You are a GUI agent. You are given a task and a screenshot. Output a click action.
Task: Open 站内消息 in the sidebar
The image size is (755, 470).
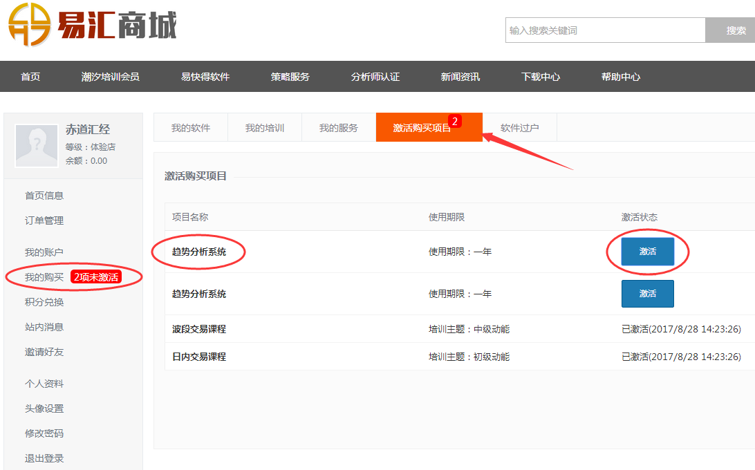44,327
